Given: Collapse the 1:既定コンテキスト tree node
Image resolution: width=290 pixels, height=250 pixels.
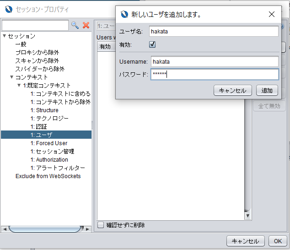Looking at the screenshot, I should [x=19, y=85].
